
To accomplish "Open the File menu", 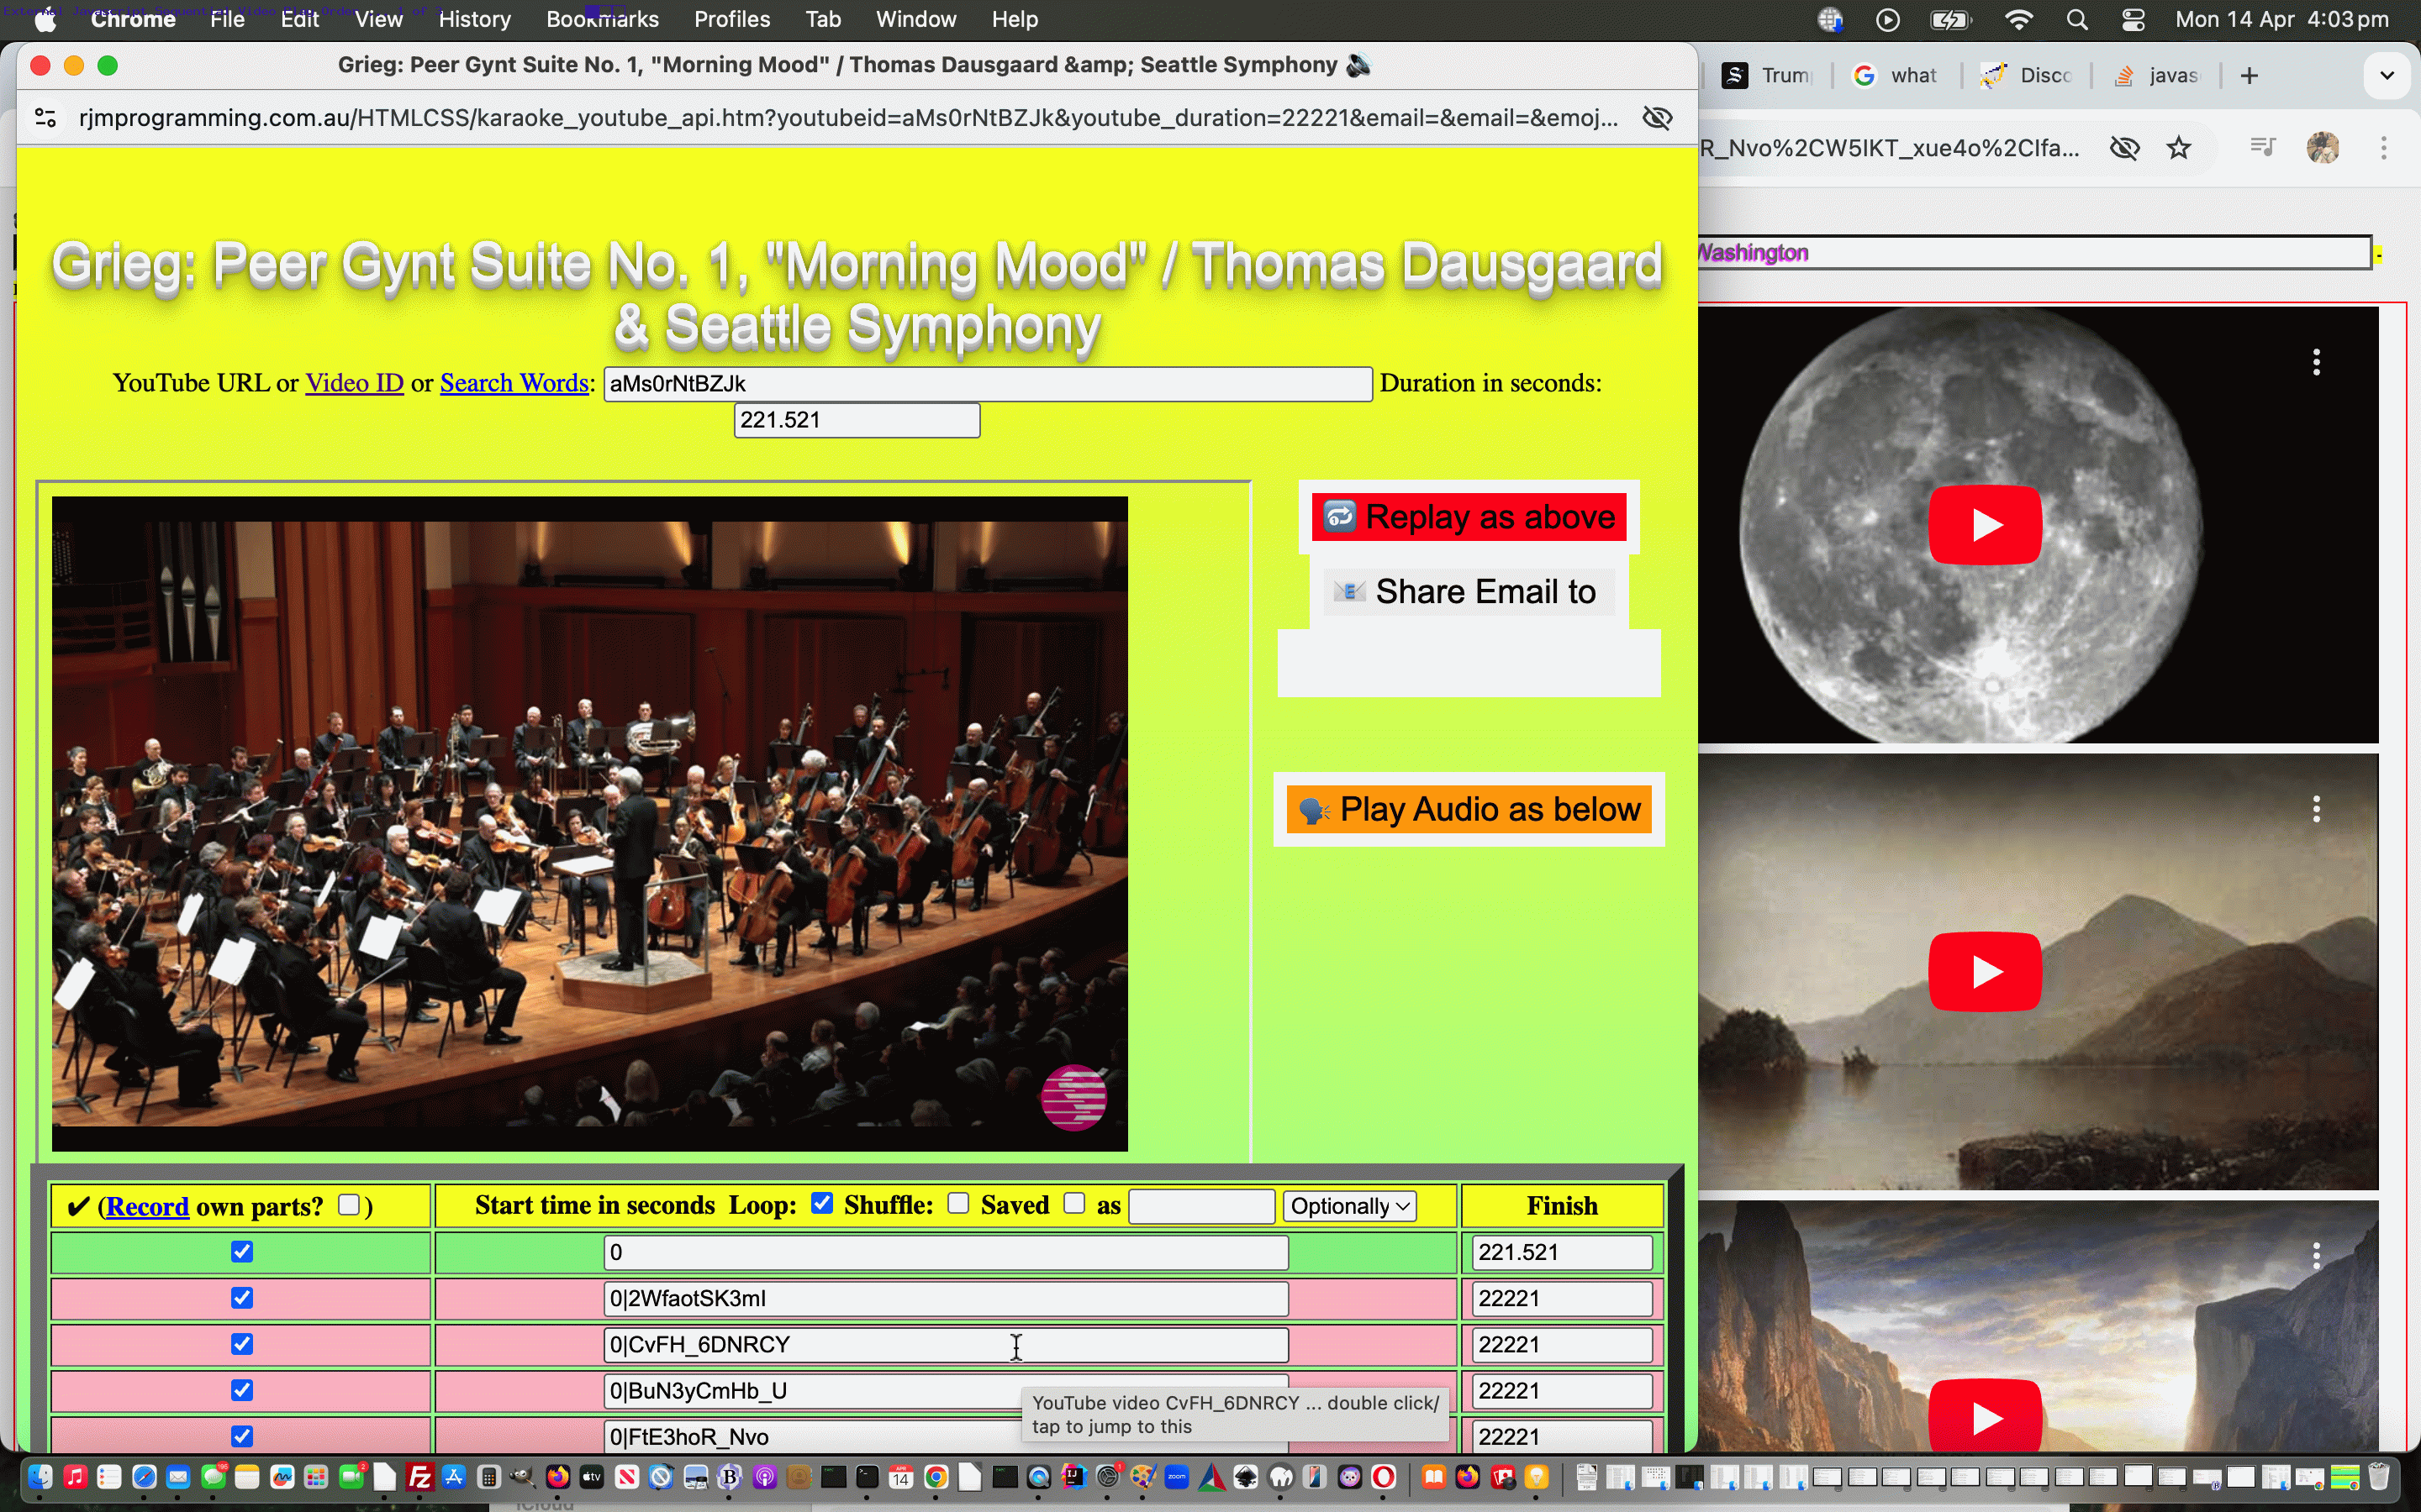I will 227,20.
